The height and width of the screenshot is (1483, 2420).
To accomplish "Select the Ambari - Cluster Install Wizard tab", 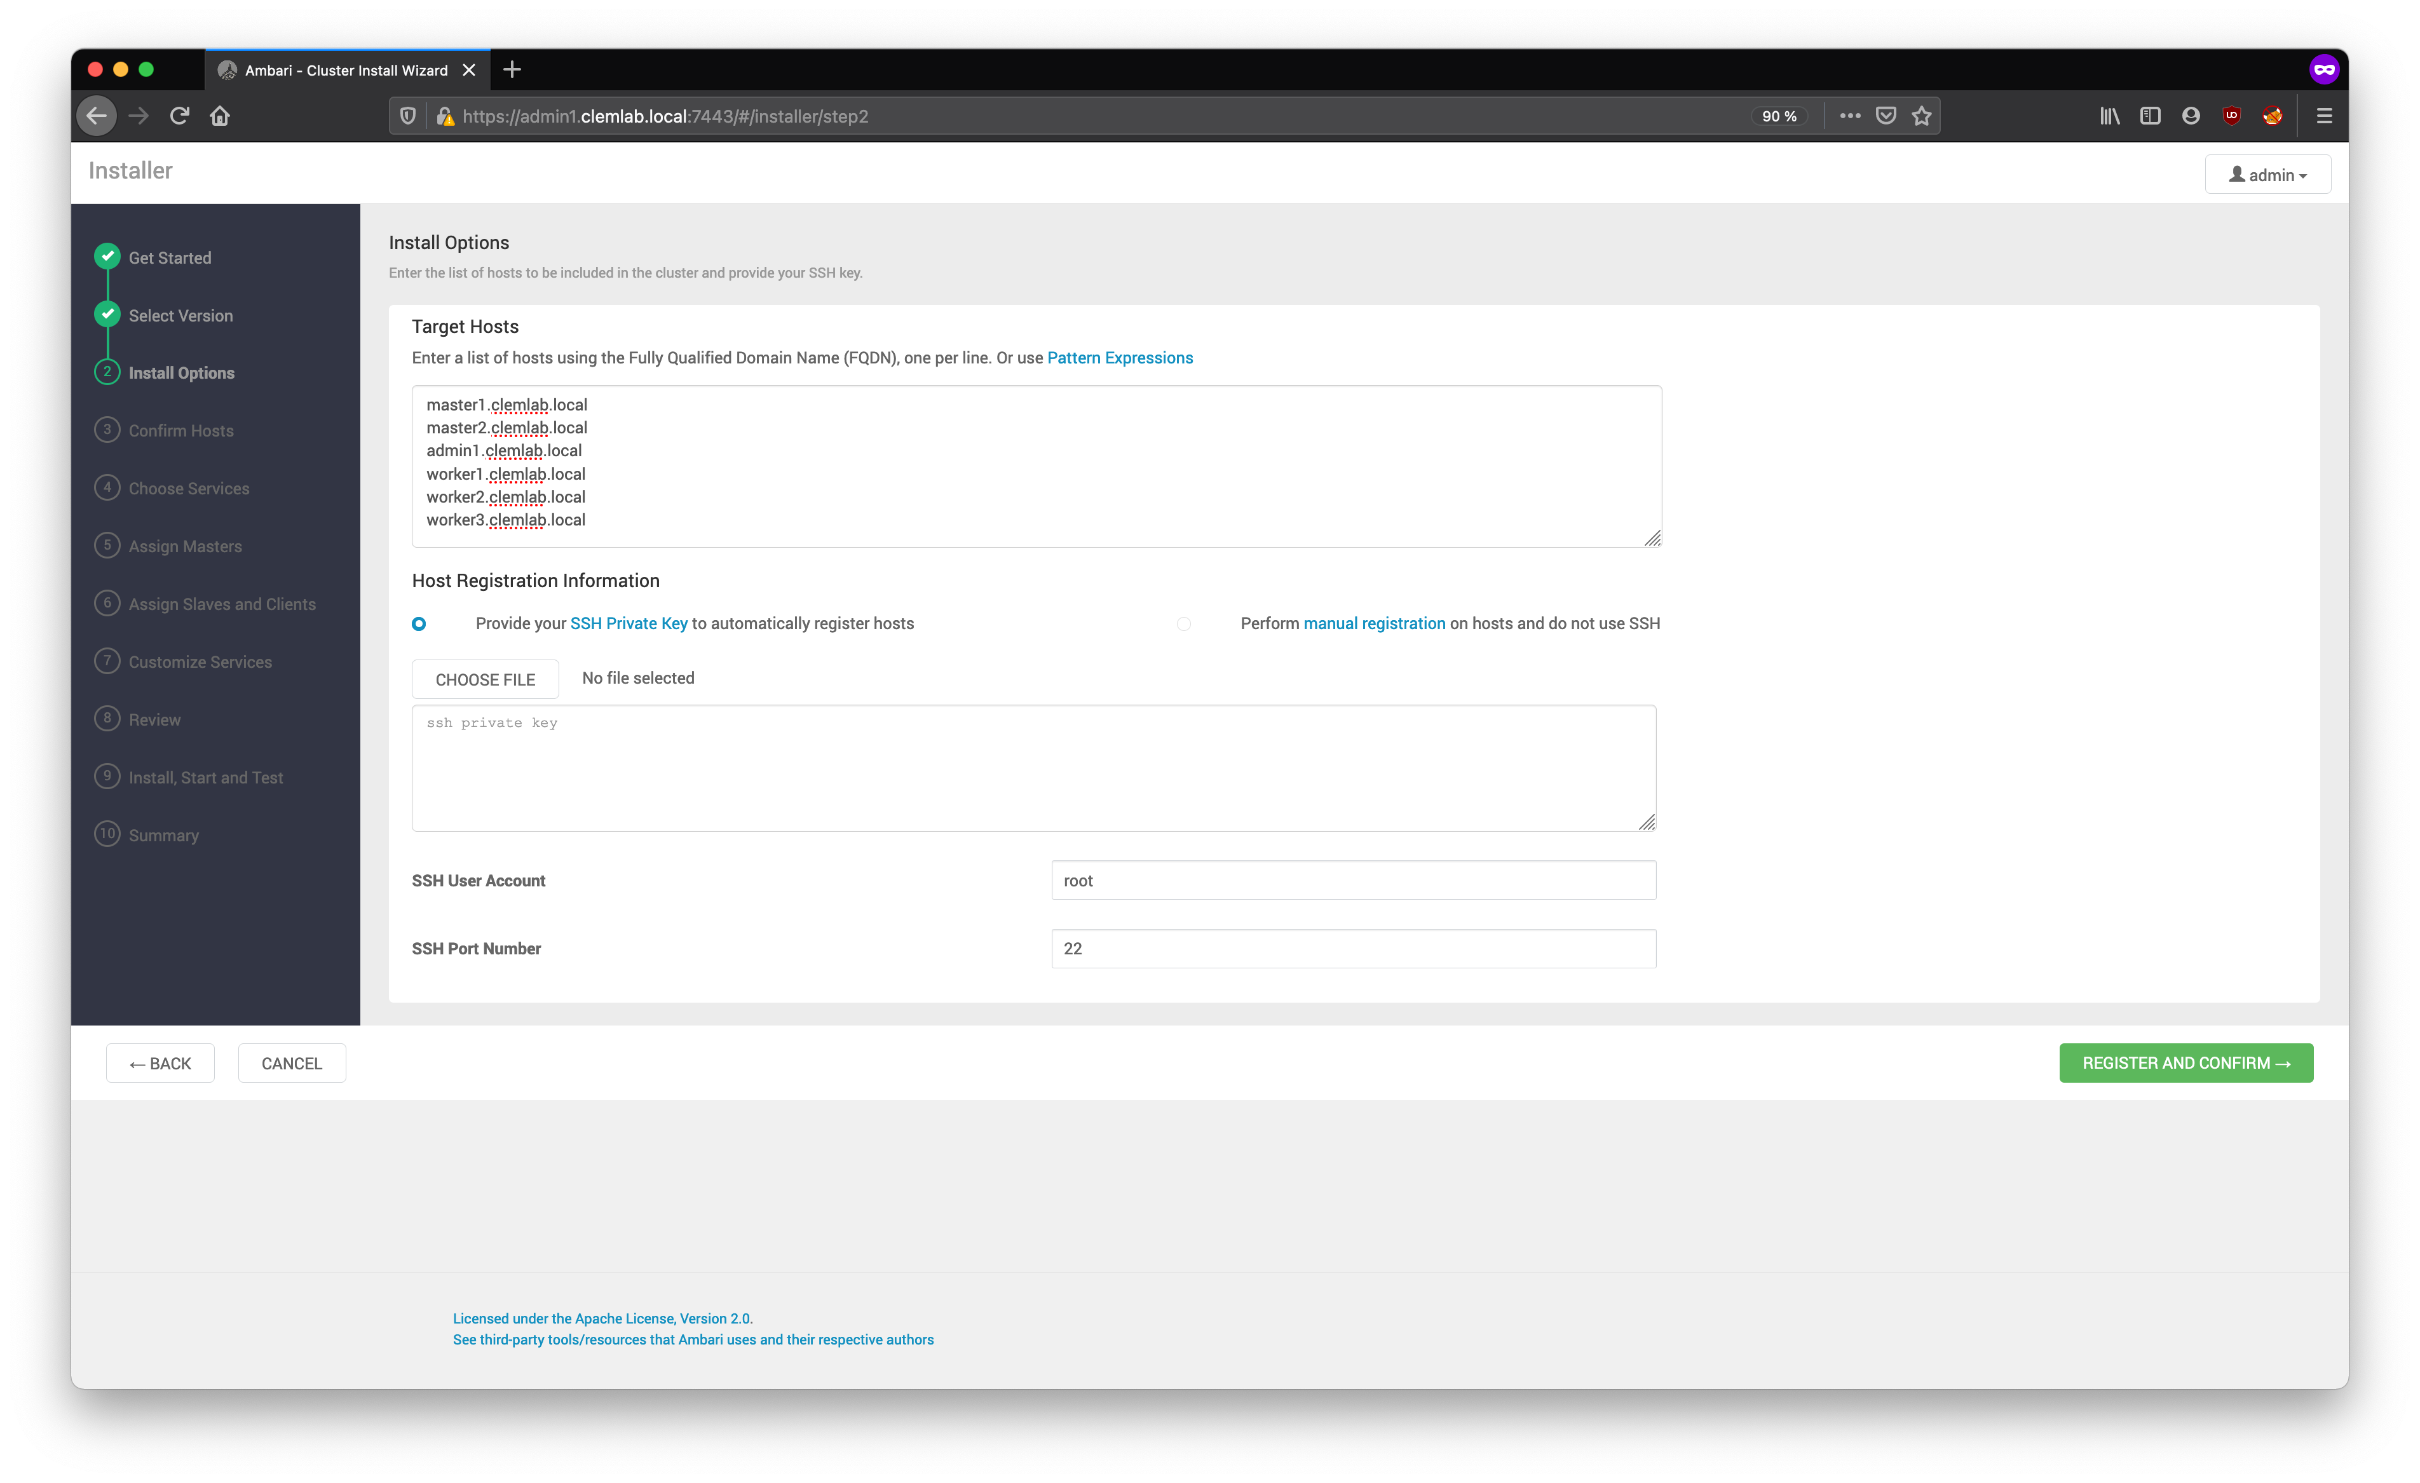I will (347, 70).
